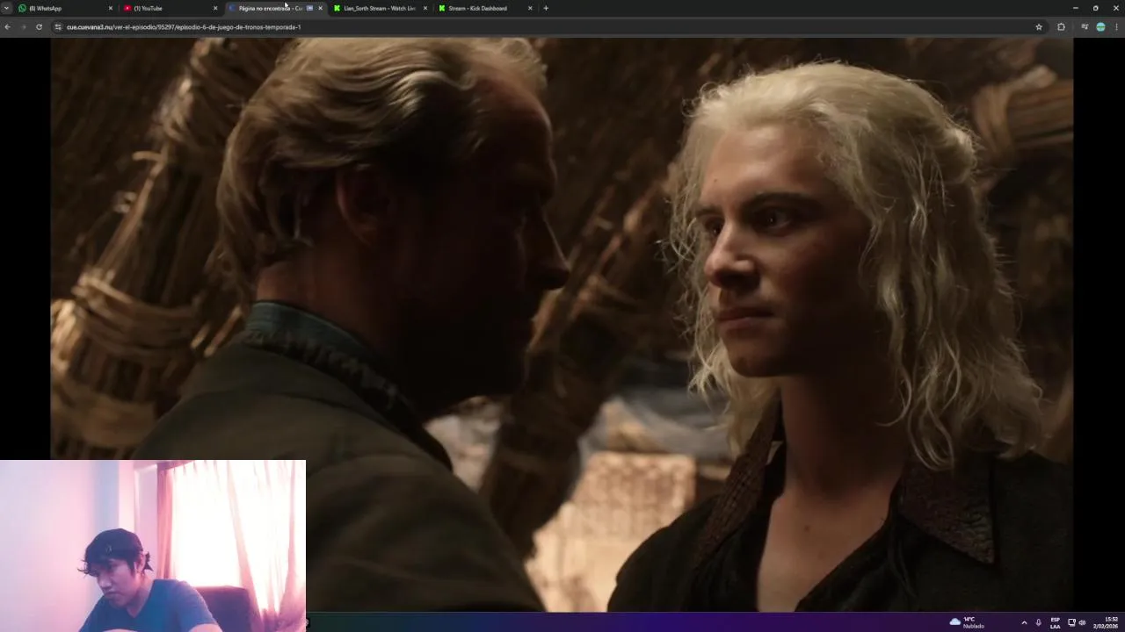This screenshot has height=632, width=1125.
Task: Close the WhatsApp tab
Action: click(x=110, y=8)
